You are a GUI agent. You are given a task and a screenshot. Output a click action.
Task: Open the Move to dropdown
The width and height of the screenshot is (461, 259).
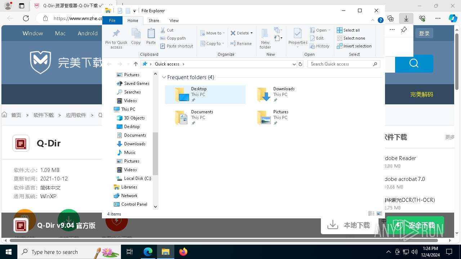coord(212,33)
